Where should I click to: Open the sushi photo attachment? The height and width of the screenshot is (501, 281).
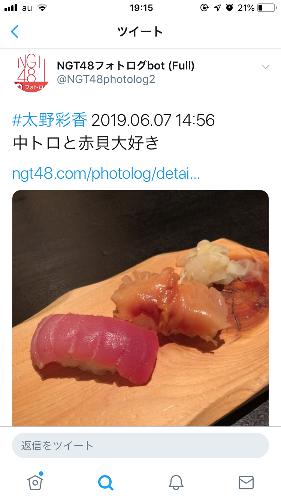click(140, 308)
